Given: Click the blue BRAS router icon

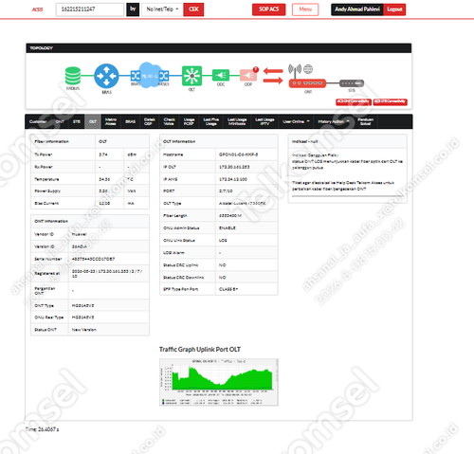Looking at the screenshot, I should pos(106,76).
